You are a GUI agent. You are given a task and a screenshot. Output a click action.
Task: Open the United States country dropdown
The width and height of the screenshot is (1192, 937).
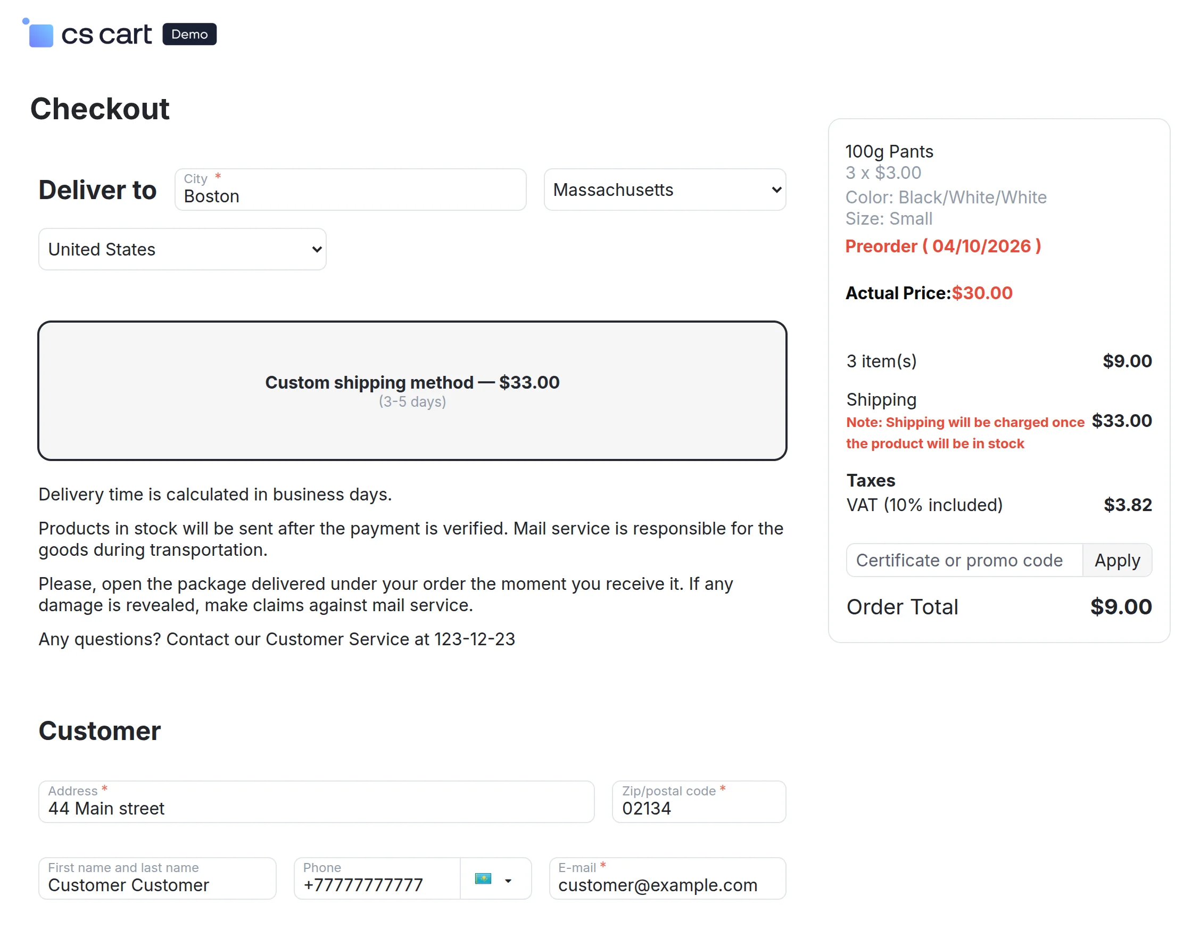(182, 249)
